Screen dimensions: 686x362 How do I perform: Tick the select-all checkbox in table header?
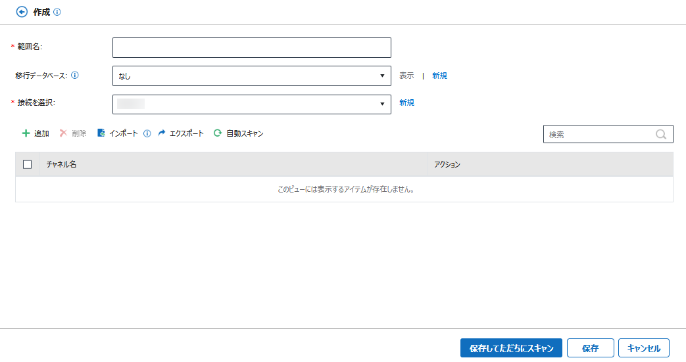click(x=27, y=164)
